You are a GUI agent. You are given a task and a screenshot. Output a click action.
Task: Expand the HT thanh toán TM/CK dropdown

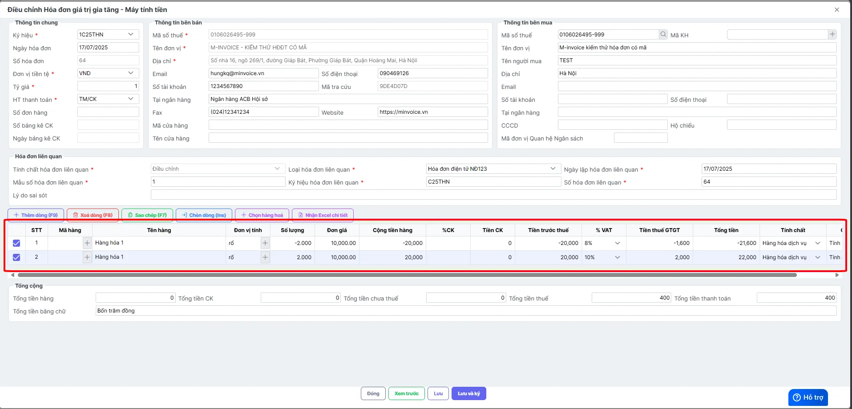[108, 99]
